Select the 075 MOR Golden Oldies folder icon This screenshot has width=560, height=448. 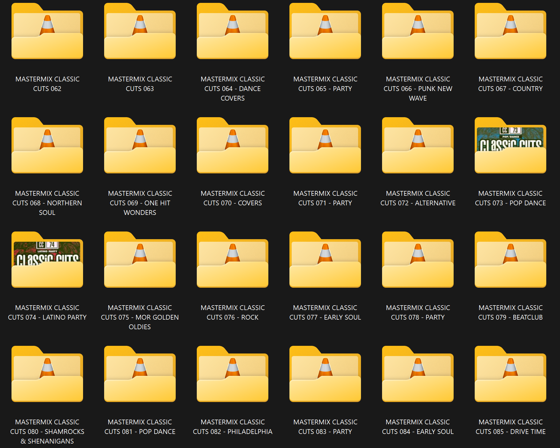tap(140, 260)
